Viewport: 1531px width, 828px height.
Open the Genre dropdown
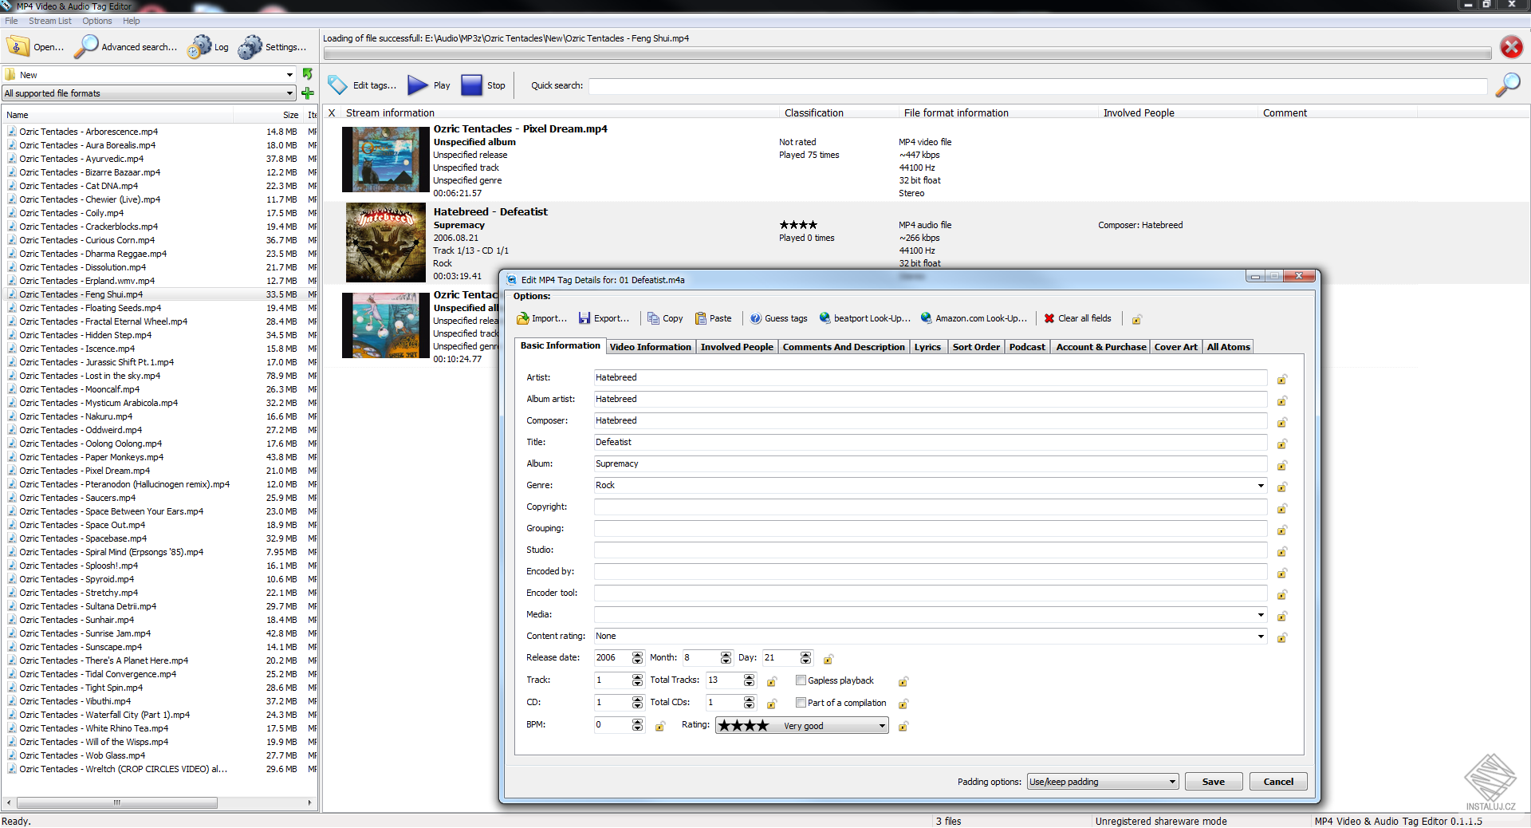[1260, 485]
